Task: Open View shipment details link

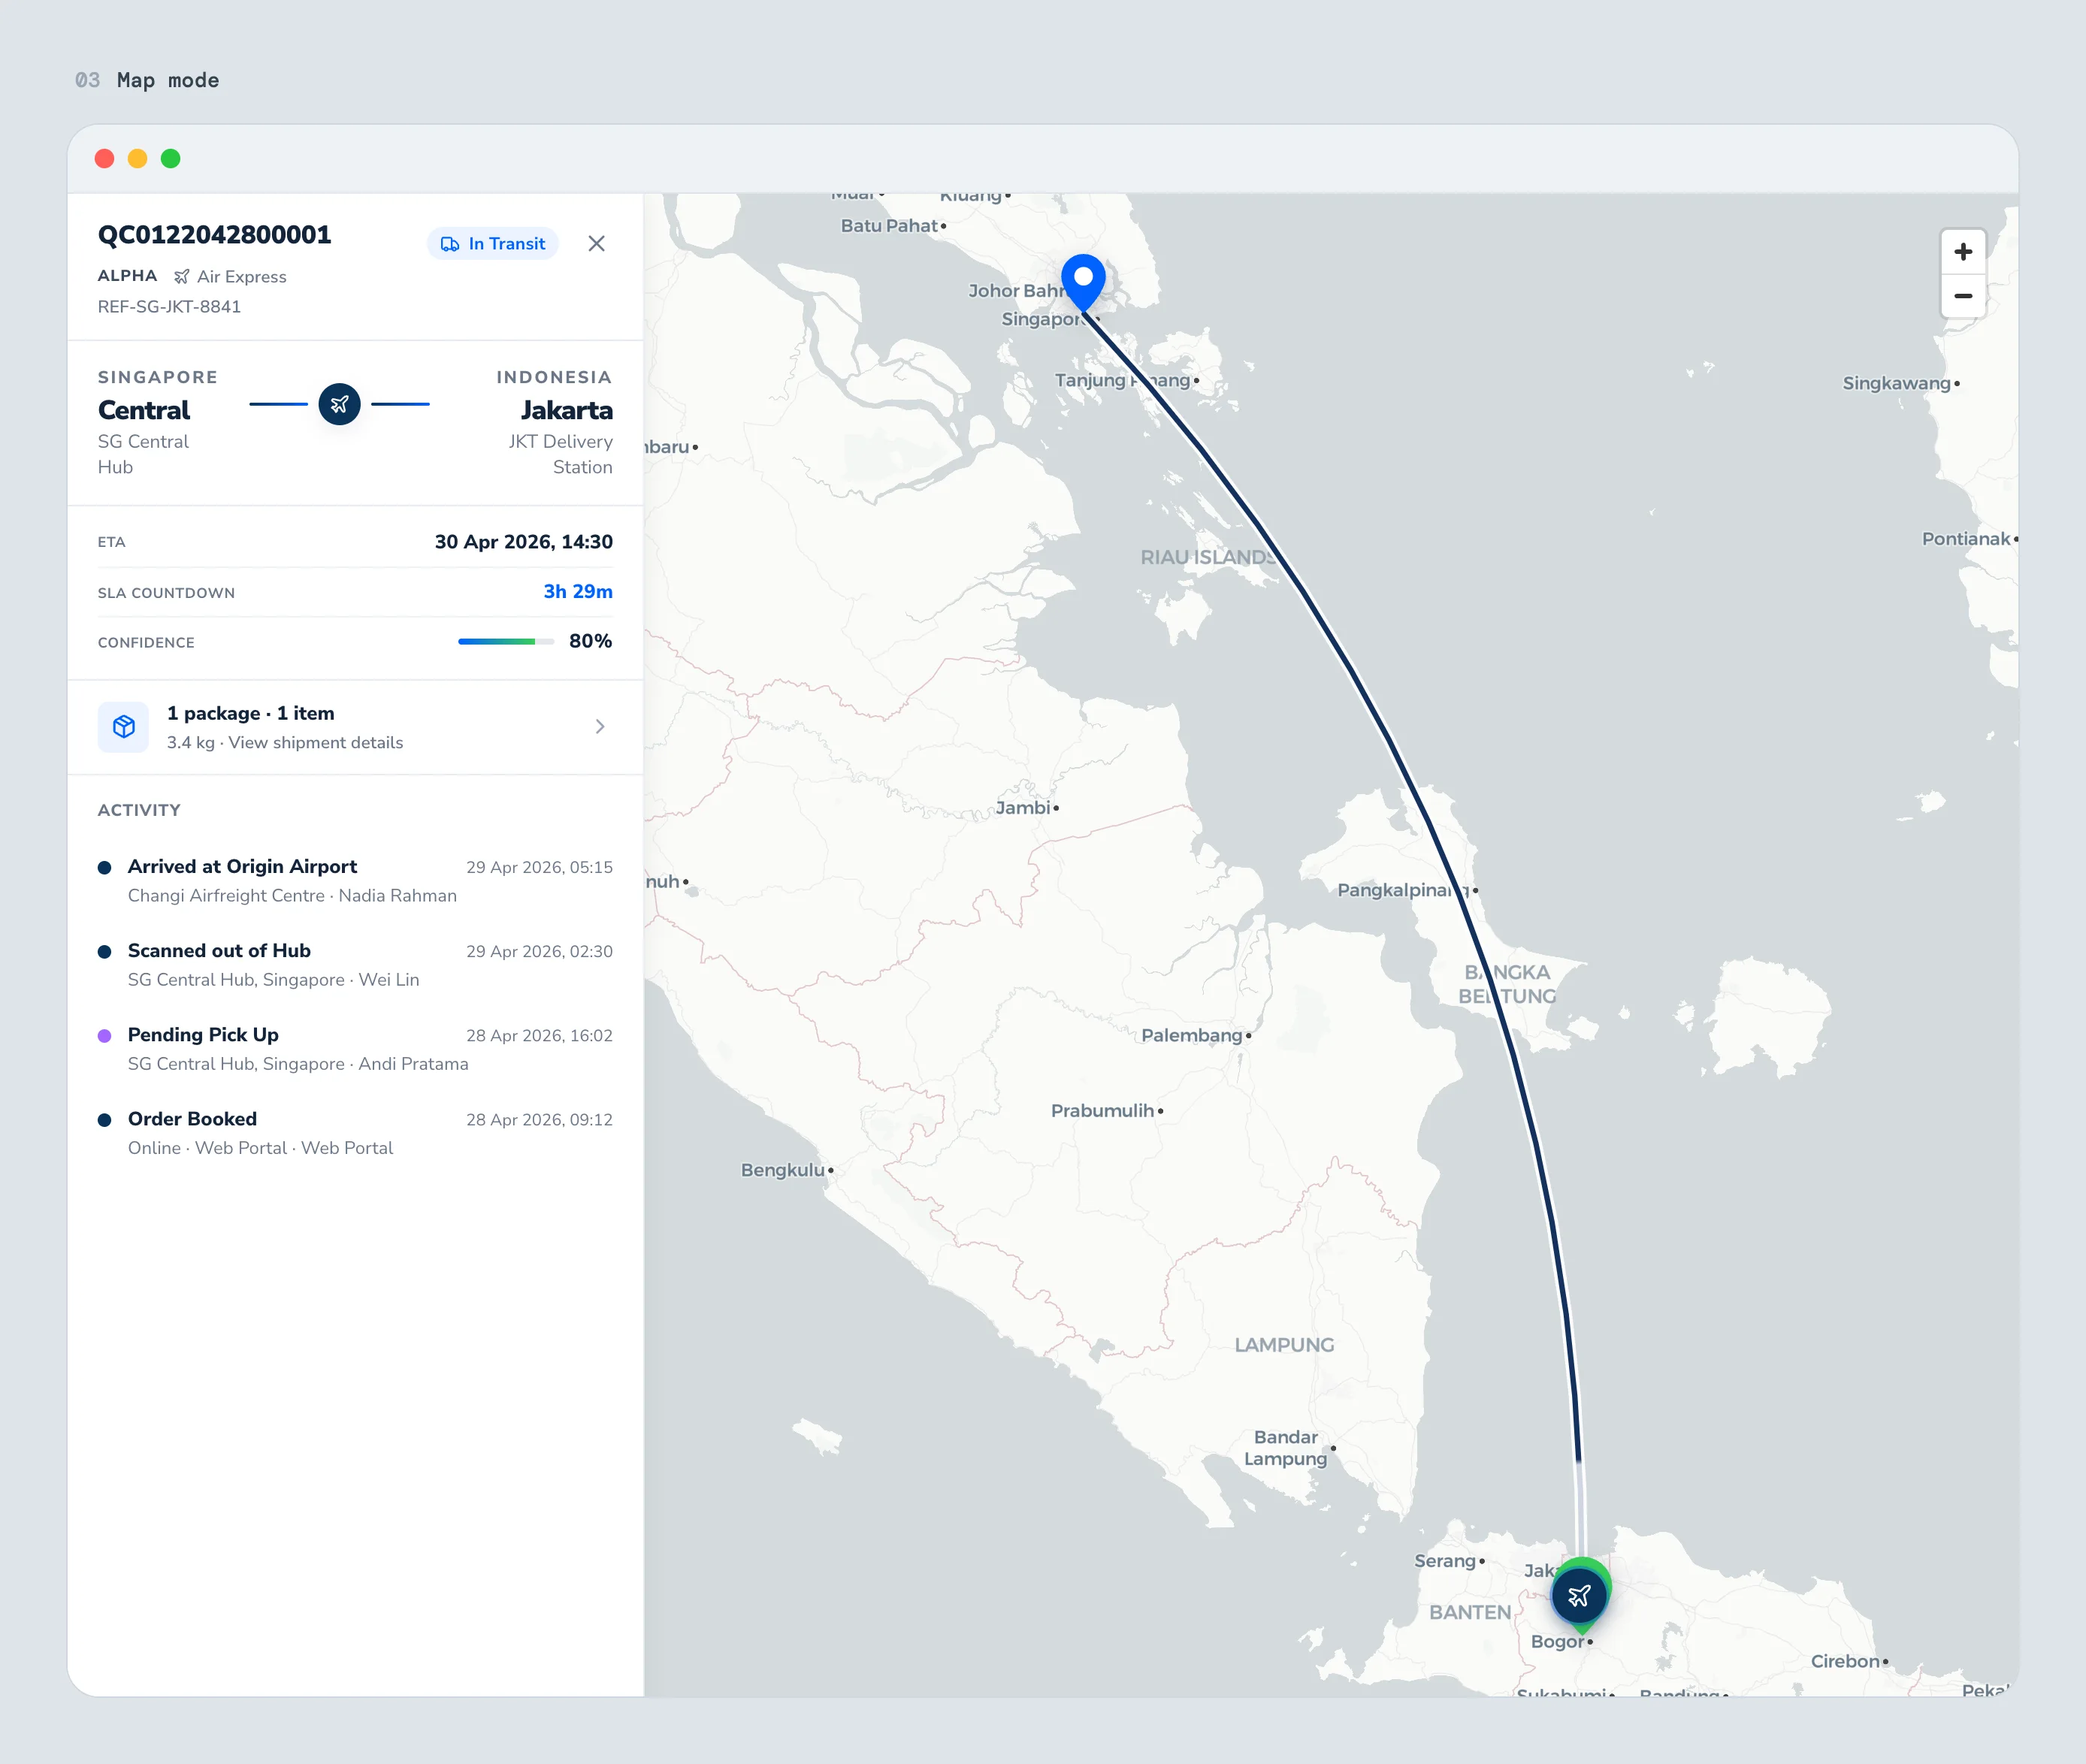Action: (x=316, y=743)
